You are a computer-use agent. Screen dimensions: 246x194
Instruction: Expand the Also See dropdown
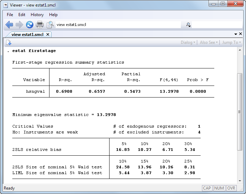click(x=209, y=42)
